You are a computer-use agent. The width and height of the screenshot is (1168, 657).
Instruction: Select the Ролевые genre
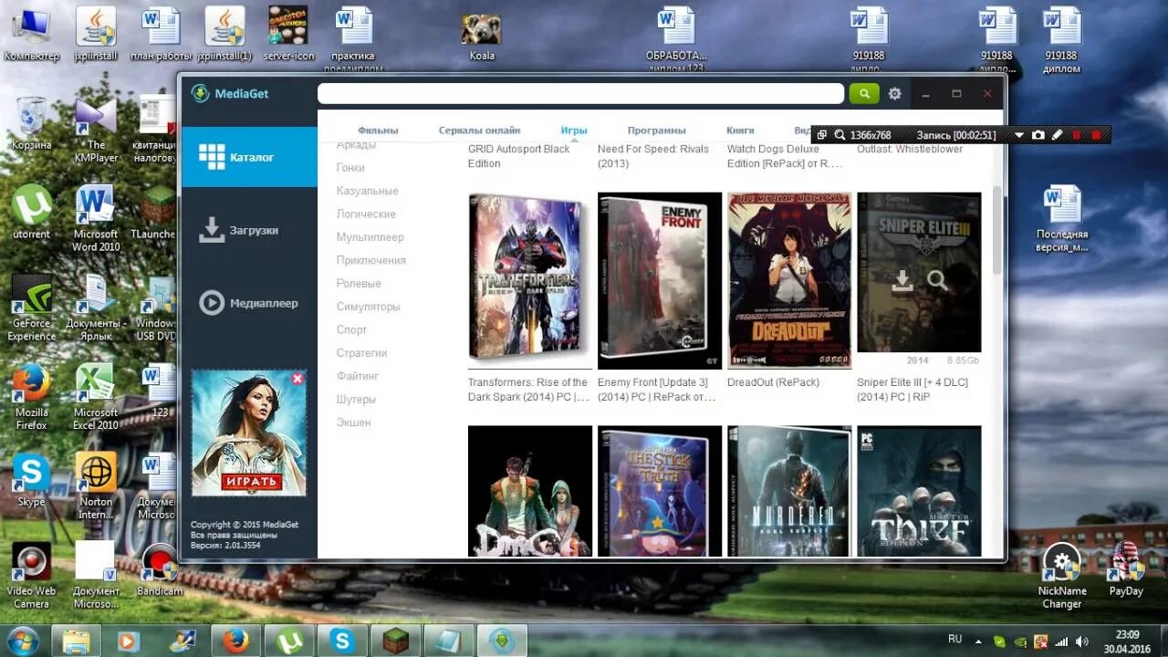(x=359, y=284)
